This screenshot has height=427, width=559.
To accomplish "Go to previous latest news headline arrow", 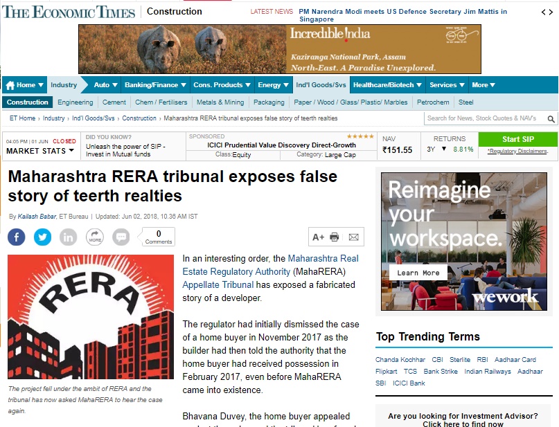I will click(x=543, y=12).
